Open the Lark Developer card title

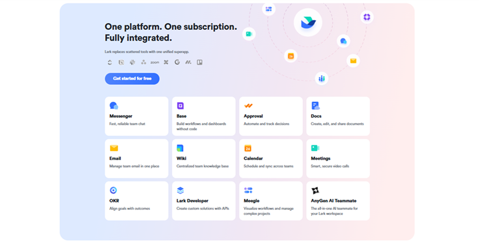click(x=193, y=201)
